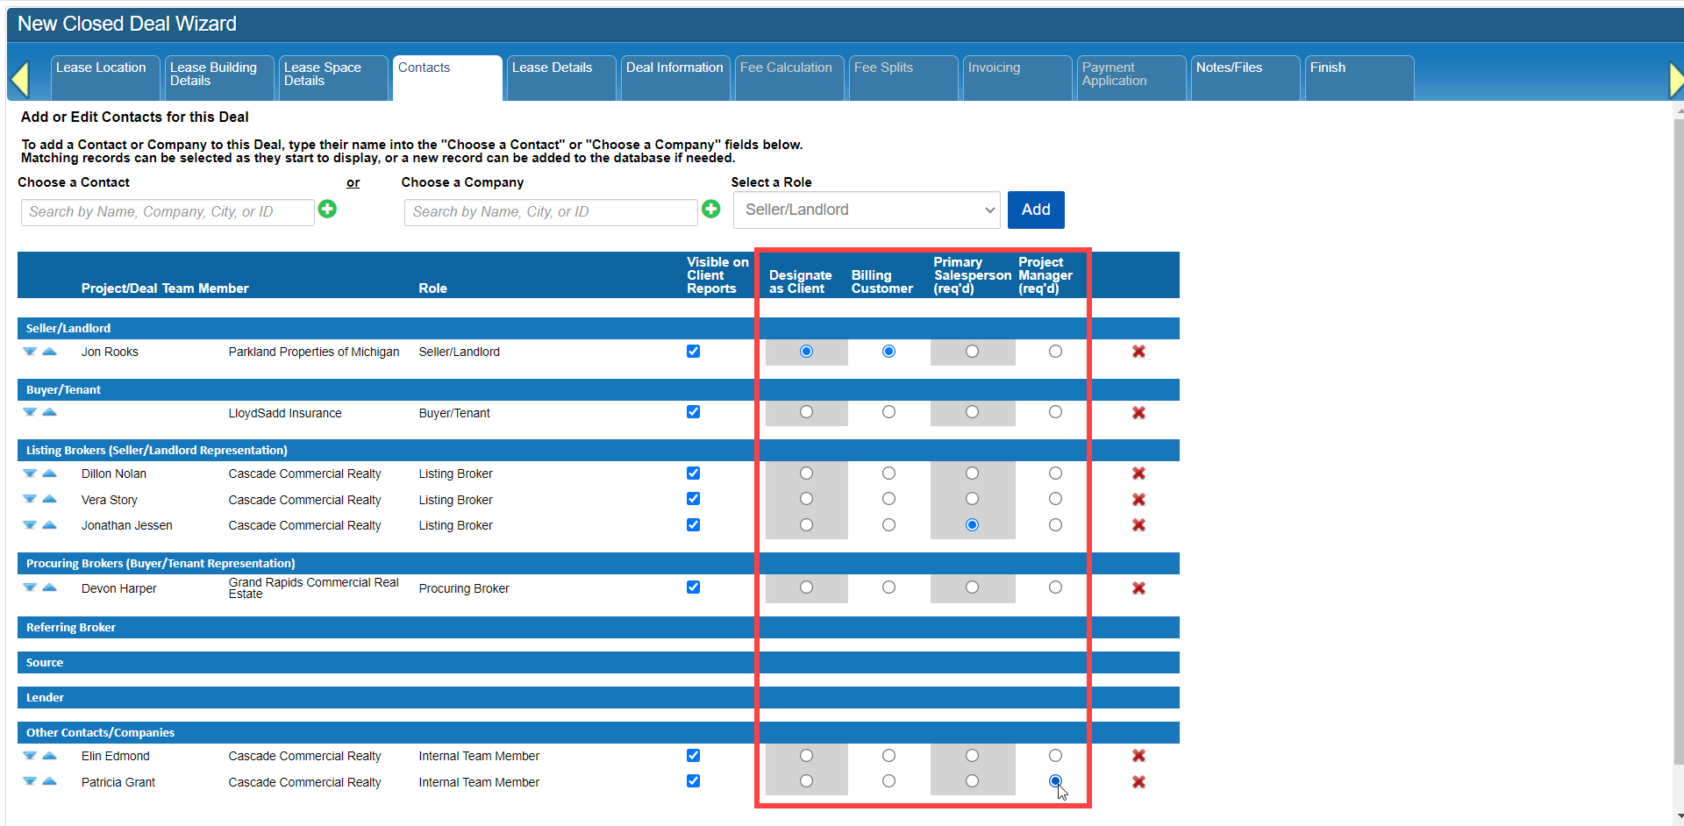The height and width of the screenshot is (826, 1684).
Task: Toggle client reports checkbox for Devon Harper
Action: coord(693,587)
